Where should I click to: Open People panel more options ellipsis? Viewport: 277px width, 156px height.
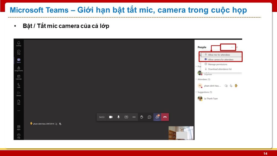[232, 47]
